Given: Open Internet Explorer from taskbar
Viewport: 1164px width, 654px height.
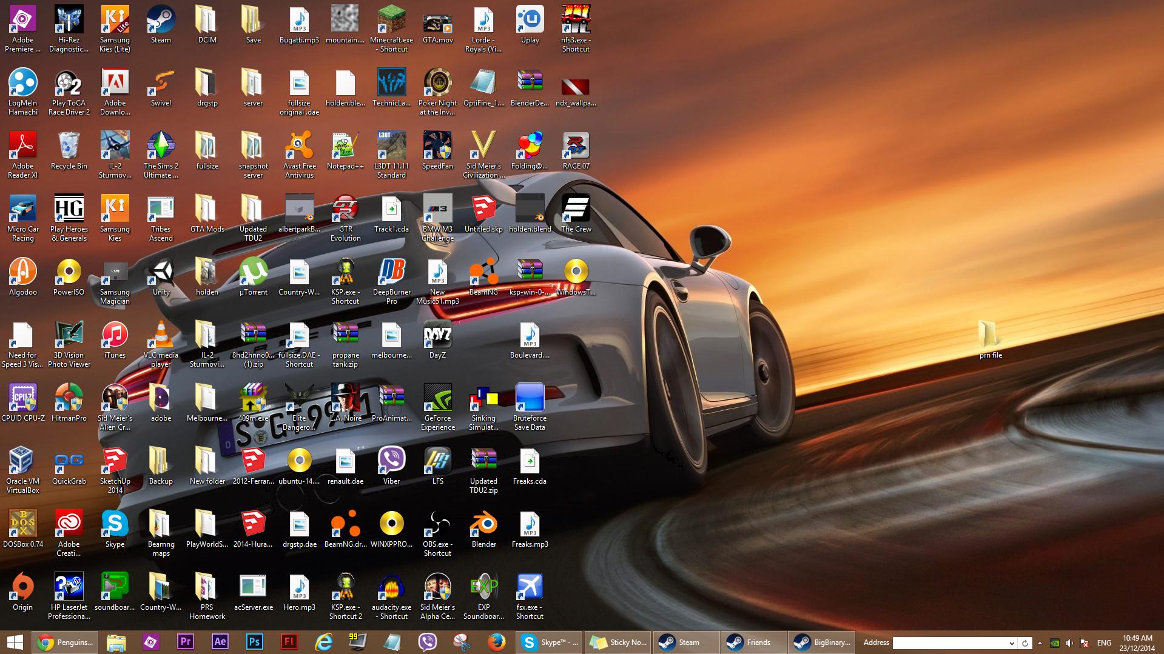Looking at the screenshot, I should pyautogui.click(x=323, y=642).
